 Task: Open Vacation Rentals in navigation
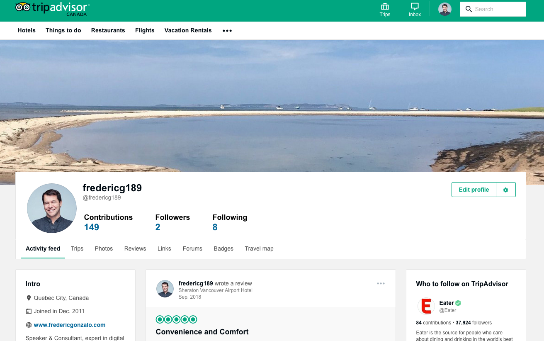[x=188, y=30]
